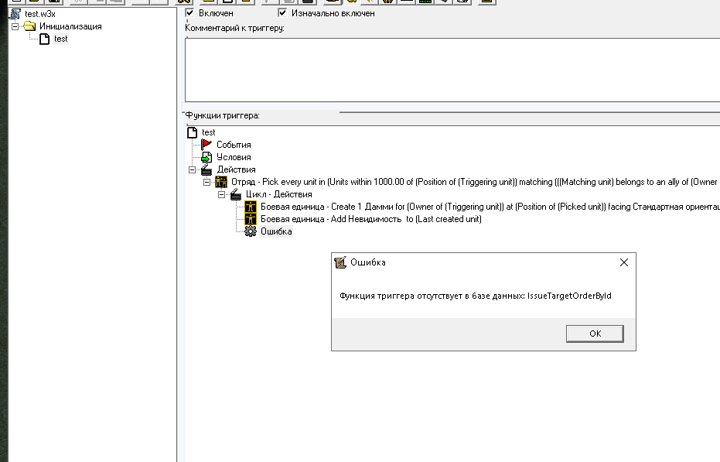Click OK in the Ошибка dialog
Screen dimensions: 720x462
tap(595, 334)
